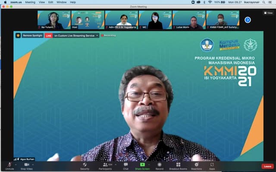The width and height of the screenshot is (276, 172).
Task: Stop Video camera button
Action: click(27, 166)
